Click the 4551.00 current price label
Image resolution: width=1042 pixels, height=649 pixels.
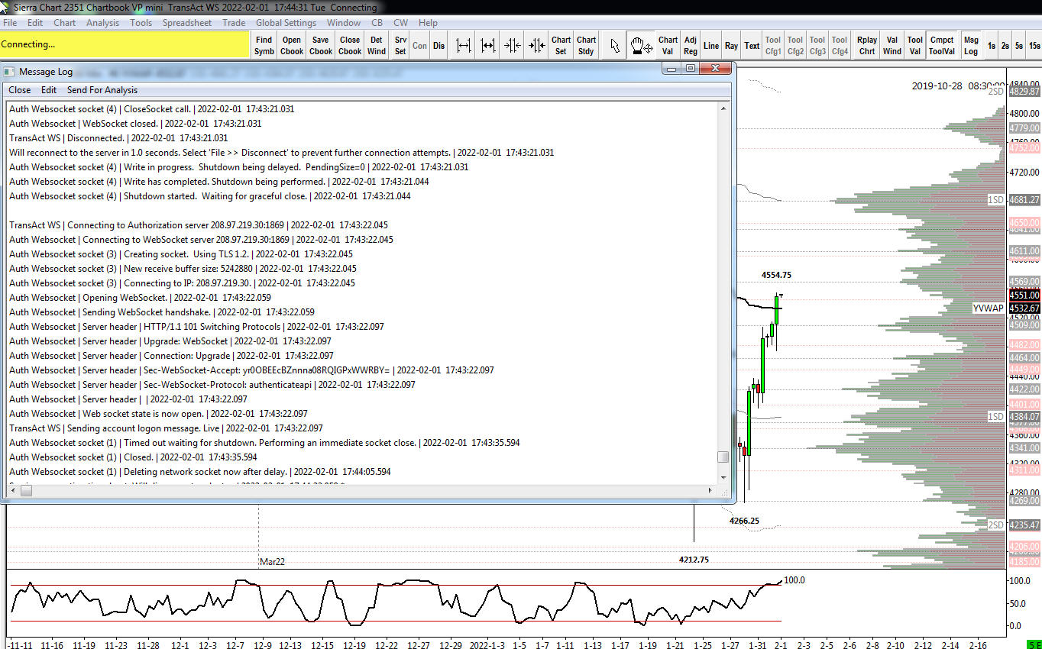(x=1024, y=295)
